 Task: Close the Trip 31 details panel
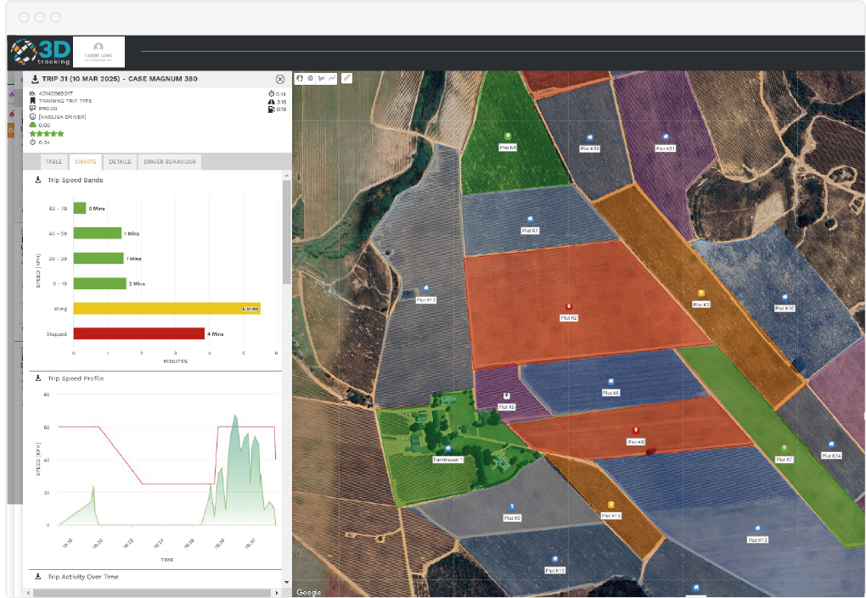point(280,79)
